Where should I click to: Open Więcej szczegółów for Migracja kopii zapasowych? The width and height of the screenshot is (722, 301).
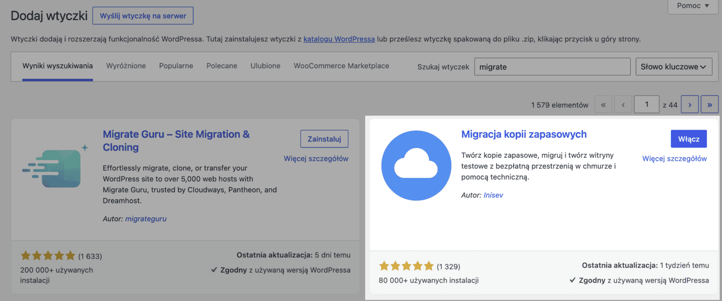click(x=675, y=159)
